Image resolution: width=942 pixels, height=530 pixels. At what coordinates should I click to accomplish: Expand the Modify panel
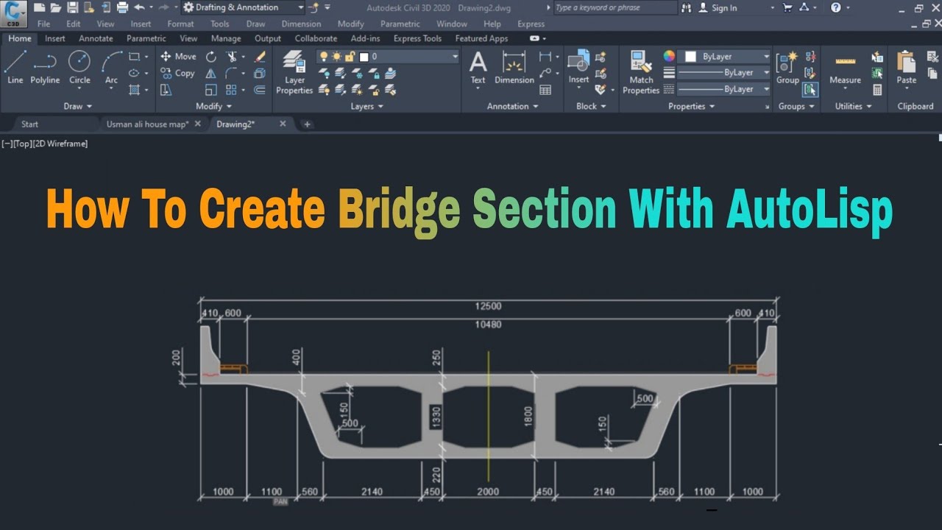213,106
